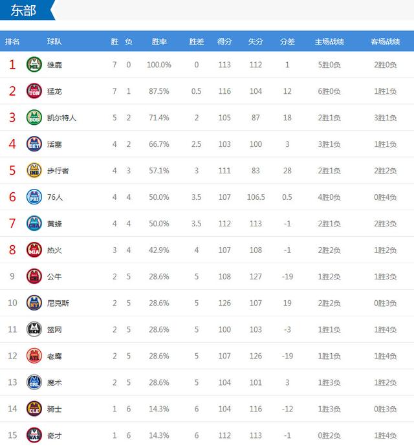Click the Chicago Bulls team logo

(x=34, y=276)
